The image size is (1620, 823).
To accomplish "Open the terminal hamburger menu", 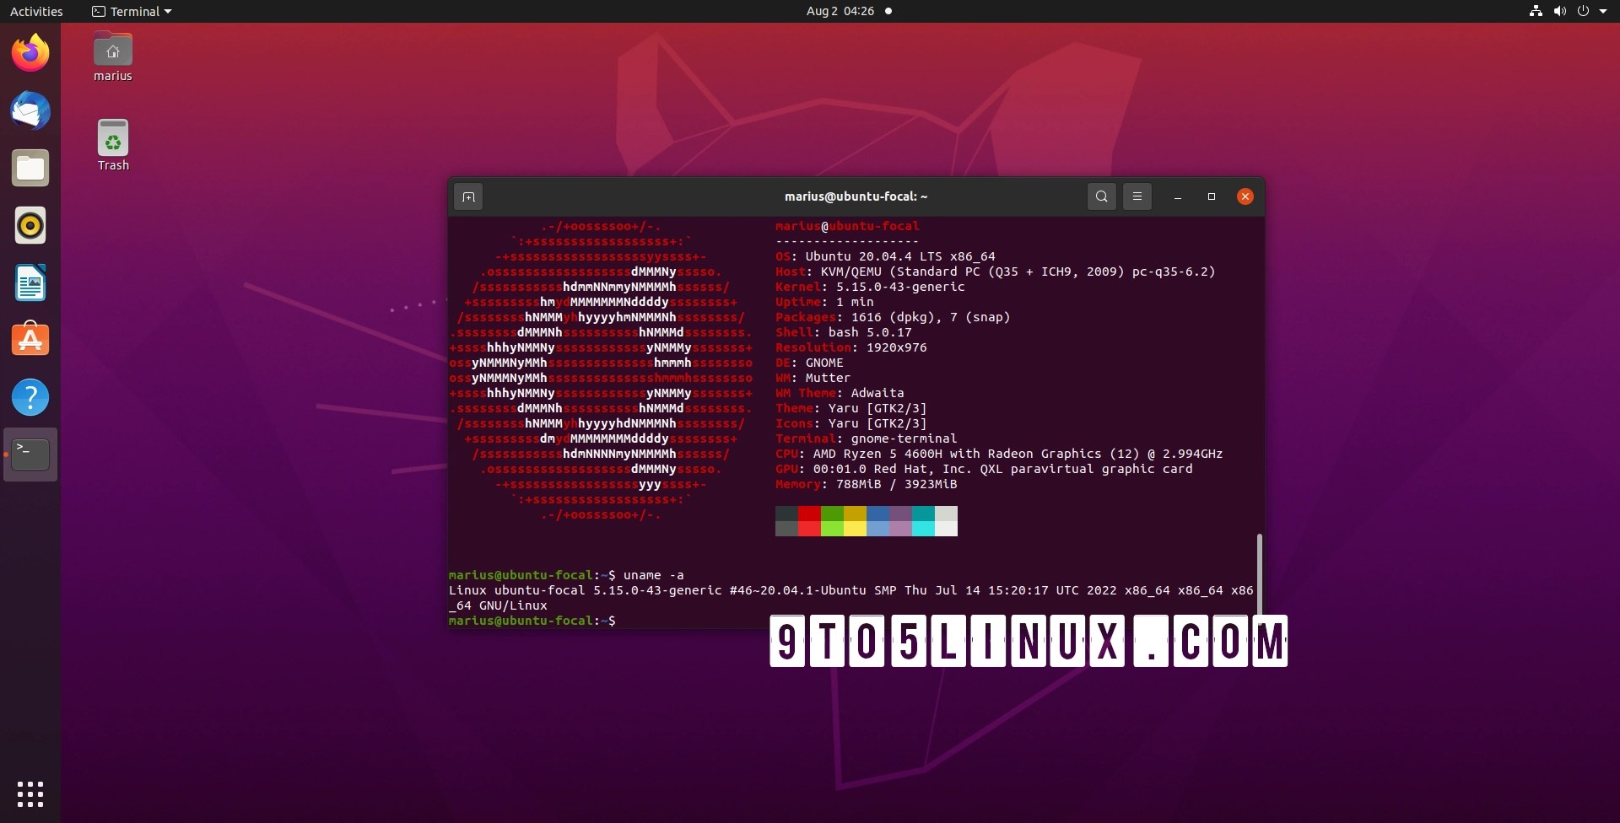I will [1137, 196].
